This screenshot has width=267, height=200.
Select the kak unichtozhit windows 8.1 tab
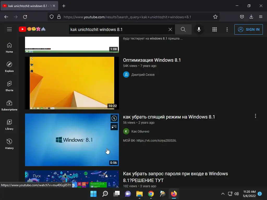pos(29,6)
